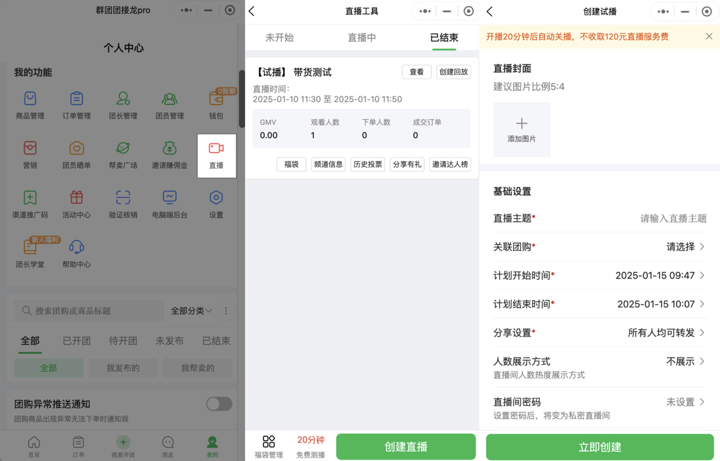The width and height of the screenshot is (720, 461).
Task: Expand the 全部分类 category dropdown
Action: [191, 311]
